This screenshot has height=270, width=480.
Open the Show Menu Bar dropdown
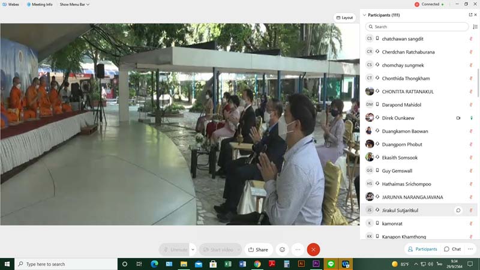click(x=73, y=4)
